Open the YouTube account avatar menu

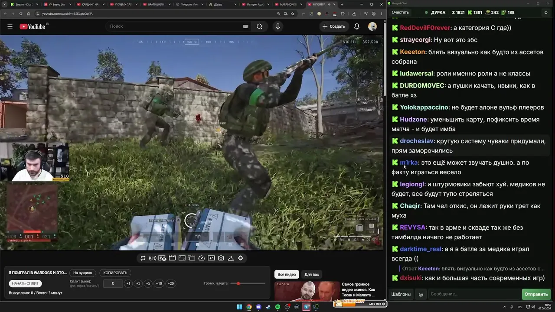tap(372, 26)
